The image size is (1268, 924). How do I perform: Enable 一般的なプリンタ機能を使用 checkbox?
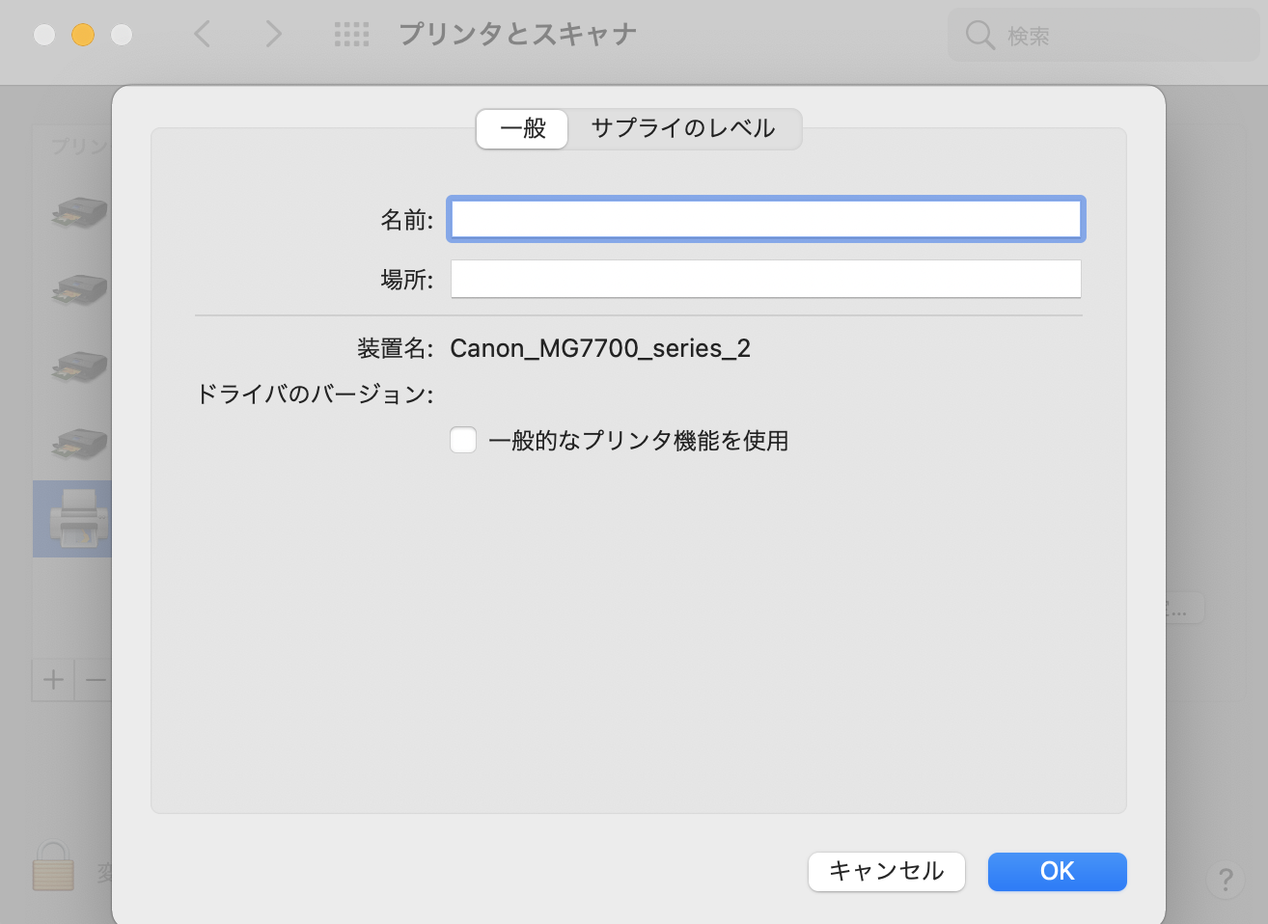pyautogui.click(x=463, y=441)
